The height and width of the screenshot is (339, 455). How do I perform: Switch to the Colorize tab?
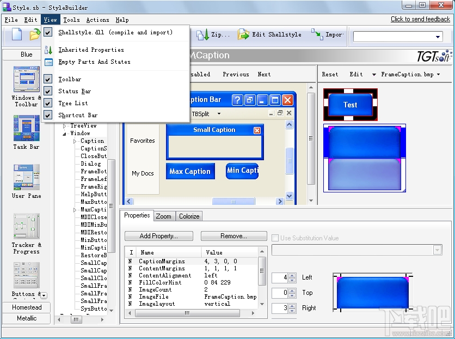[x=189, y=216]
